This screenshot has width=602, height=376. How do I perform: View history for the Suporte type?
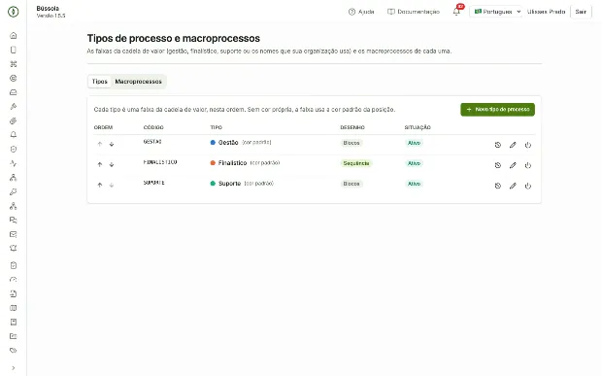pyautogui.click(x=498, y=186)
